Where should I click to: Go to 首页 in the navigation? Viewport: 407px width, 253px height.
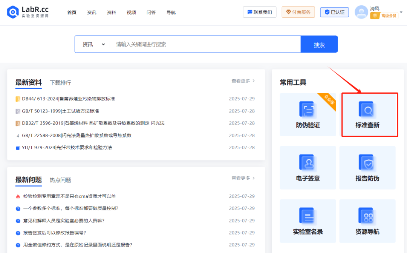(72, 12)
